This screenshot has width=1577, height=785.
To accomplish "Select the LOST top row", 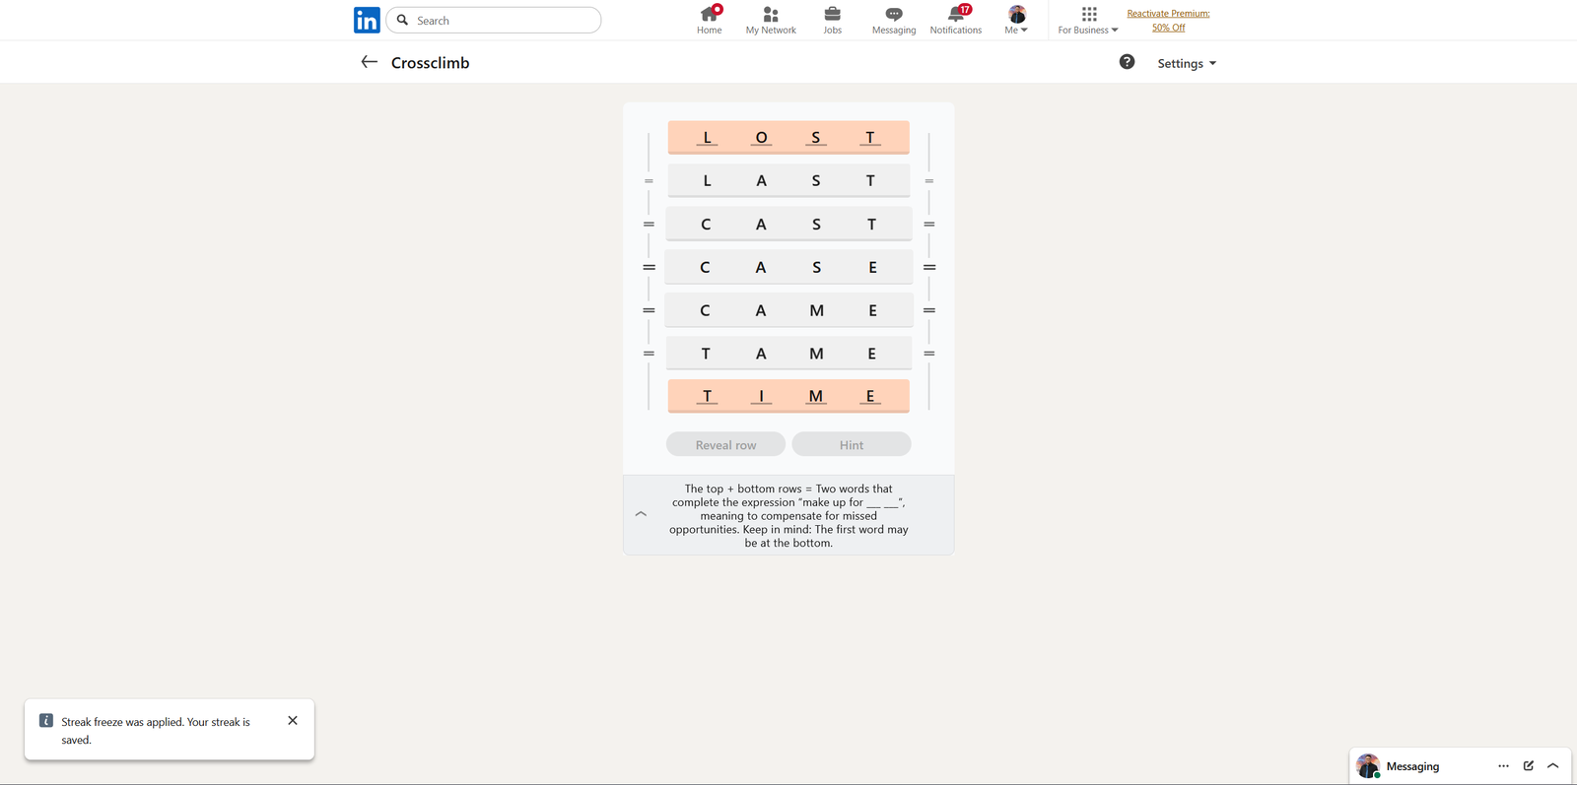I will (788, 138).
